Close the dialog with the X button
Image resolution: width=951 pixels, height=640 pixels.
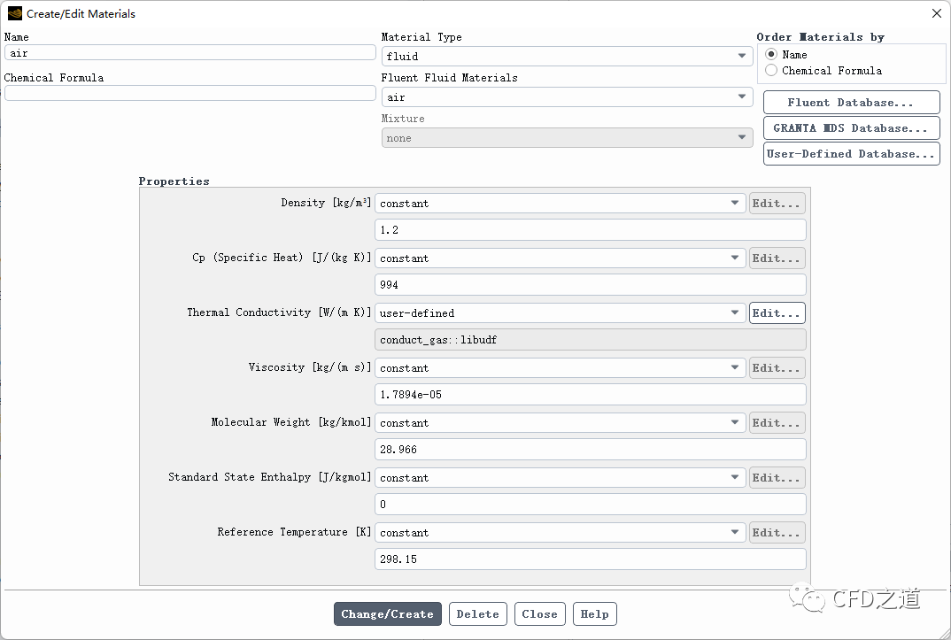click(937, 13)
